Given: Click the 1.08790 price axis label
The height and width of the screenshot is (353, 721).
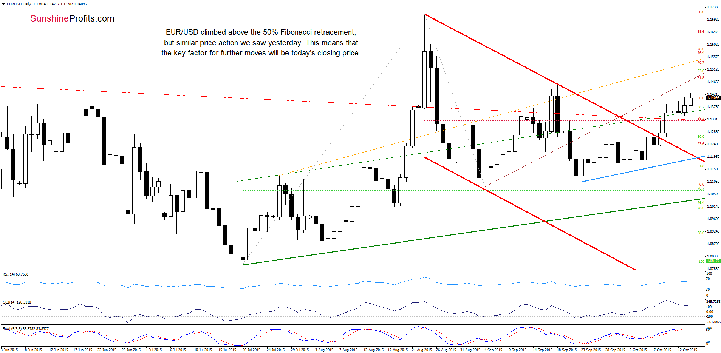Looking at the screenshot, I should pos(713,244).
